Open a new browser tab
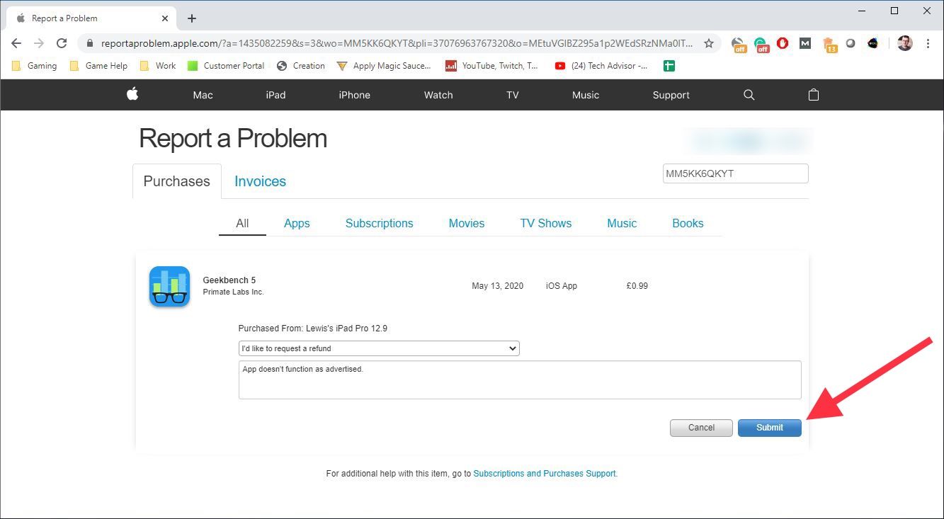The height and width of the screenshot is (519, 944). [192, 18]
